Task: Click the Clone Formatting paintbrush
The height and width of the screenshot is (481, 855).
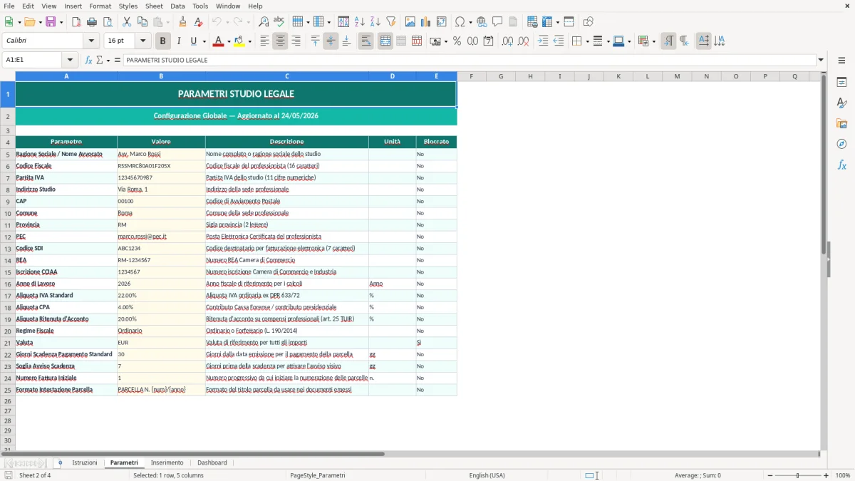Action: pyautogui.click(x=182, y=22)
